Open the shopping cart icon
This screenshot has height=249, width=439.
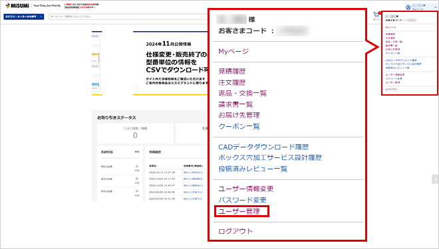click(376, 15)
